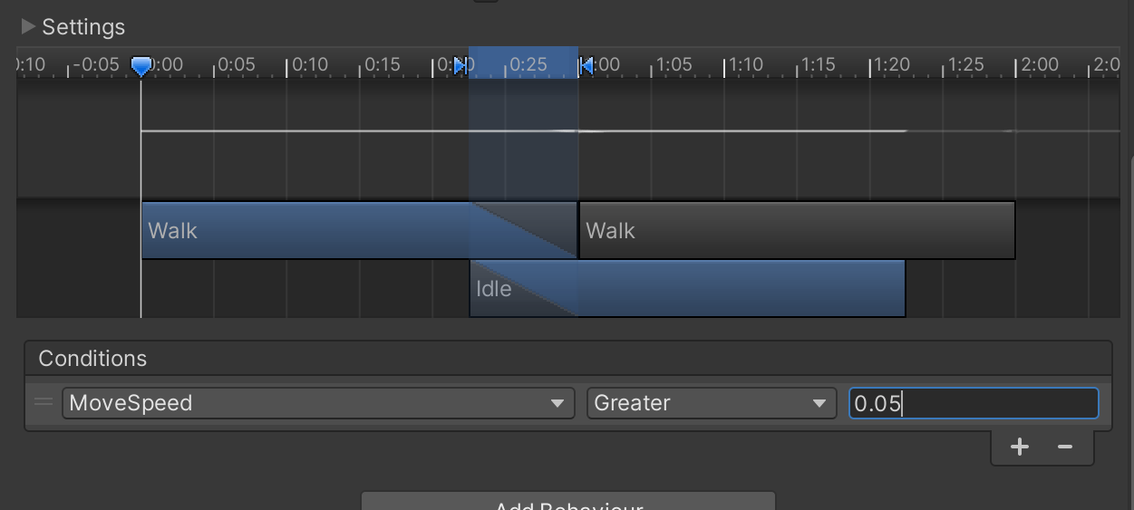Click the 0.05 threshold value field
The width and height of the screenshot is (1134, 510).
[x=974, y=403]
